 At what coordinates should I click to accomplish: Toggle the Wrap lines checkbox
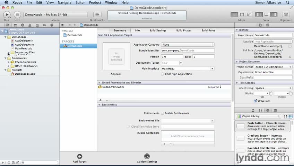click(x=255, y=101)
